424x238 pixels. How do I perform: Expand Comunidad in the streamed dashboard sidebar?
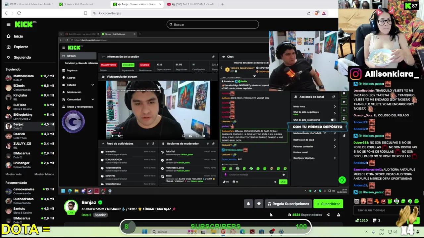point(78,99)
